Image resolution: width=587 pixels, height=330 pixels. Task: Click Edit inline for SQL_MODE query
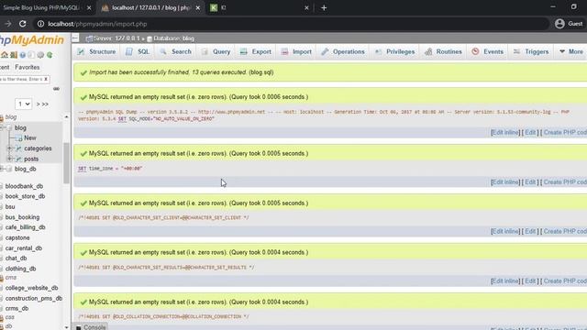click(x=505, y=132)
